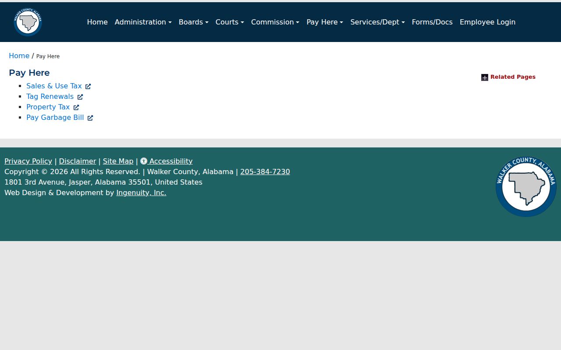Image resolution: width=561 pixels, height=350 pixels.
Task: Click the Walker County logo in header
Action: 28,22
